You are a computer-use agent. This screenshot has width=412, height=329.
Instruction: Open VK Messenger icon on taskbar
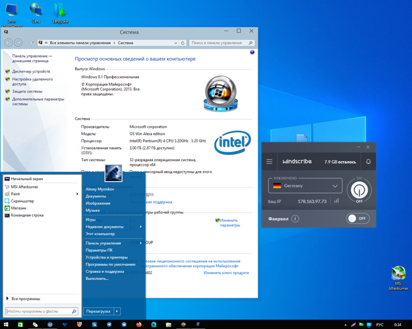click(x=124, y=324)
